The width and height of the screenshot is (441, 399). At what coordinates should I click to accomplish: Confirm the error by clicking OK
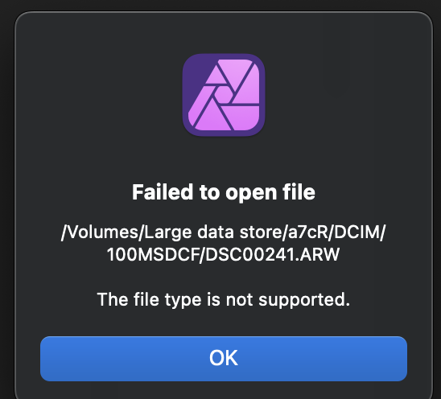click(x=224, y=359)
